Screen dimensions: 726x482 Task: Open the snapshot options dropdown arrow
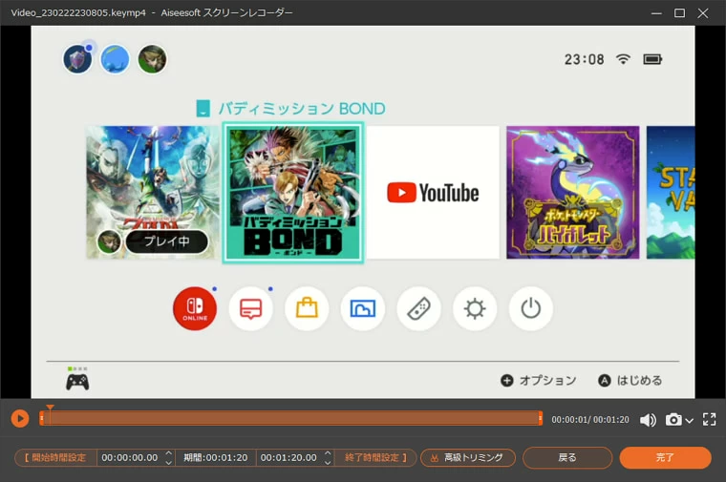(690, 421)
